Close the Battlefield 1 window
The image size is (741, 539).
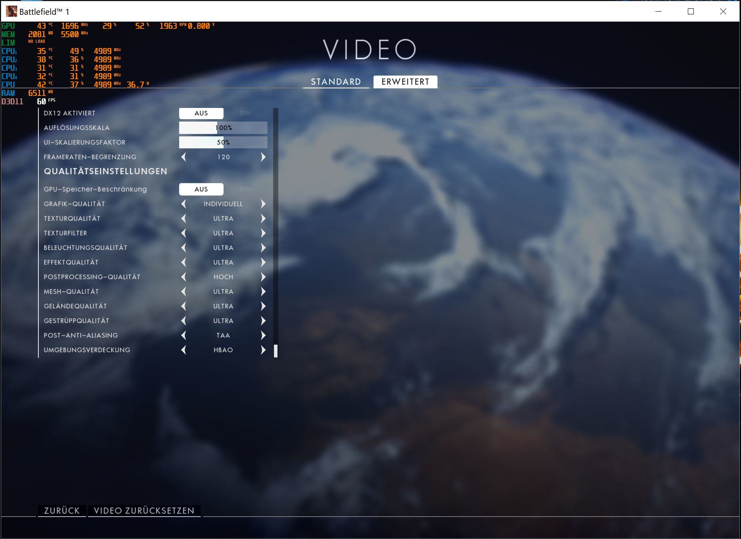pos(723,11)
